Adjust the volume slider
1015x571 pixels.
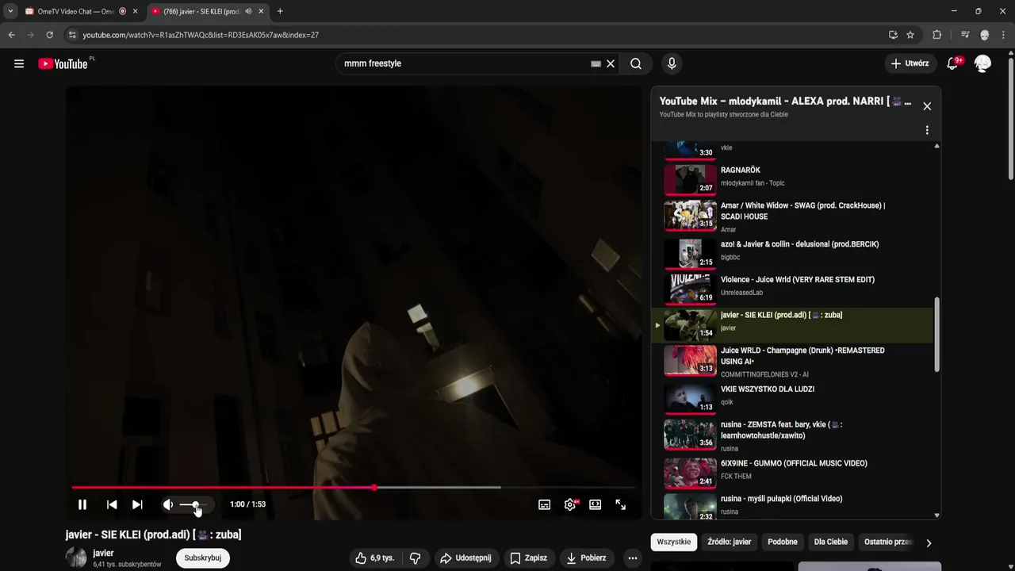coord(193,504)
